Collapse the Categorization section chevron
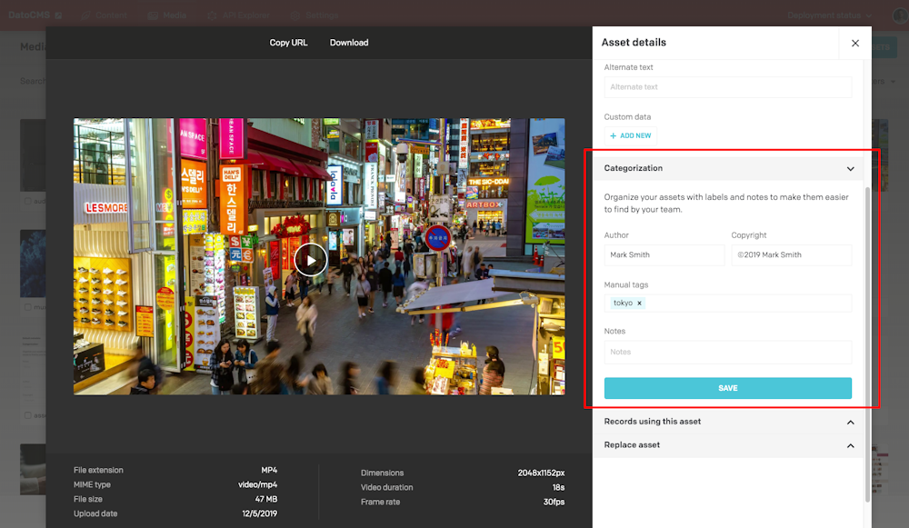 point(850,169)
